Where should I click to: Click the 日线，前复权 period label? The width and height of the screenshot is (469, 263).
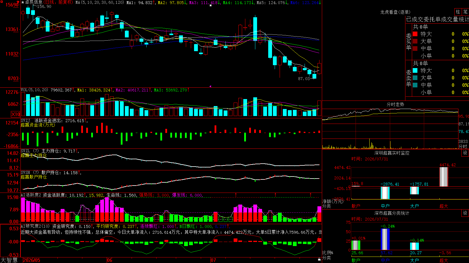coord(58,2)
